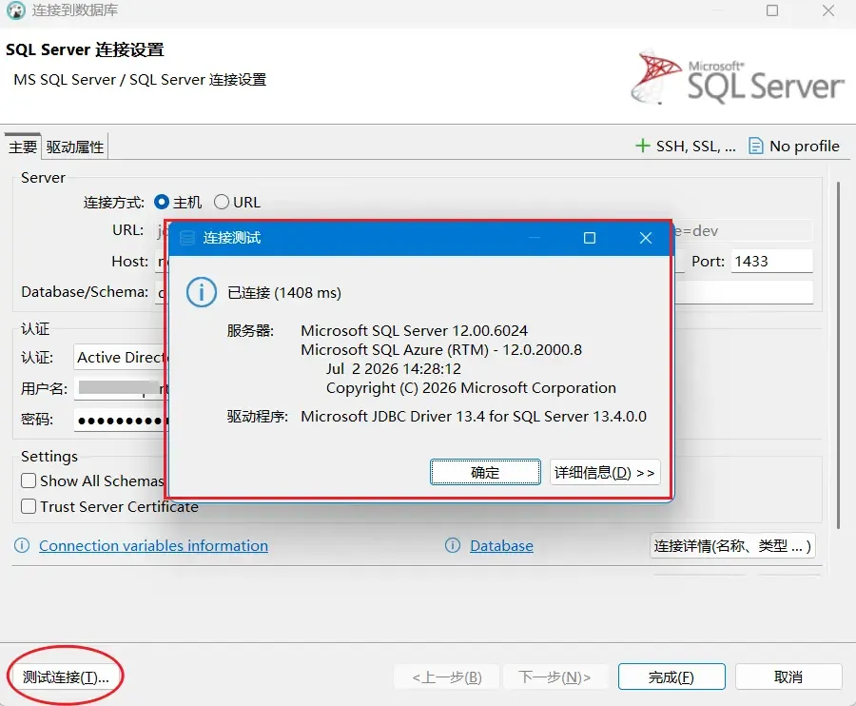Switch to the 驱动属性 tab
Screen dimensions: 856x706
pyautogui.click(x=75, y=147)
